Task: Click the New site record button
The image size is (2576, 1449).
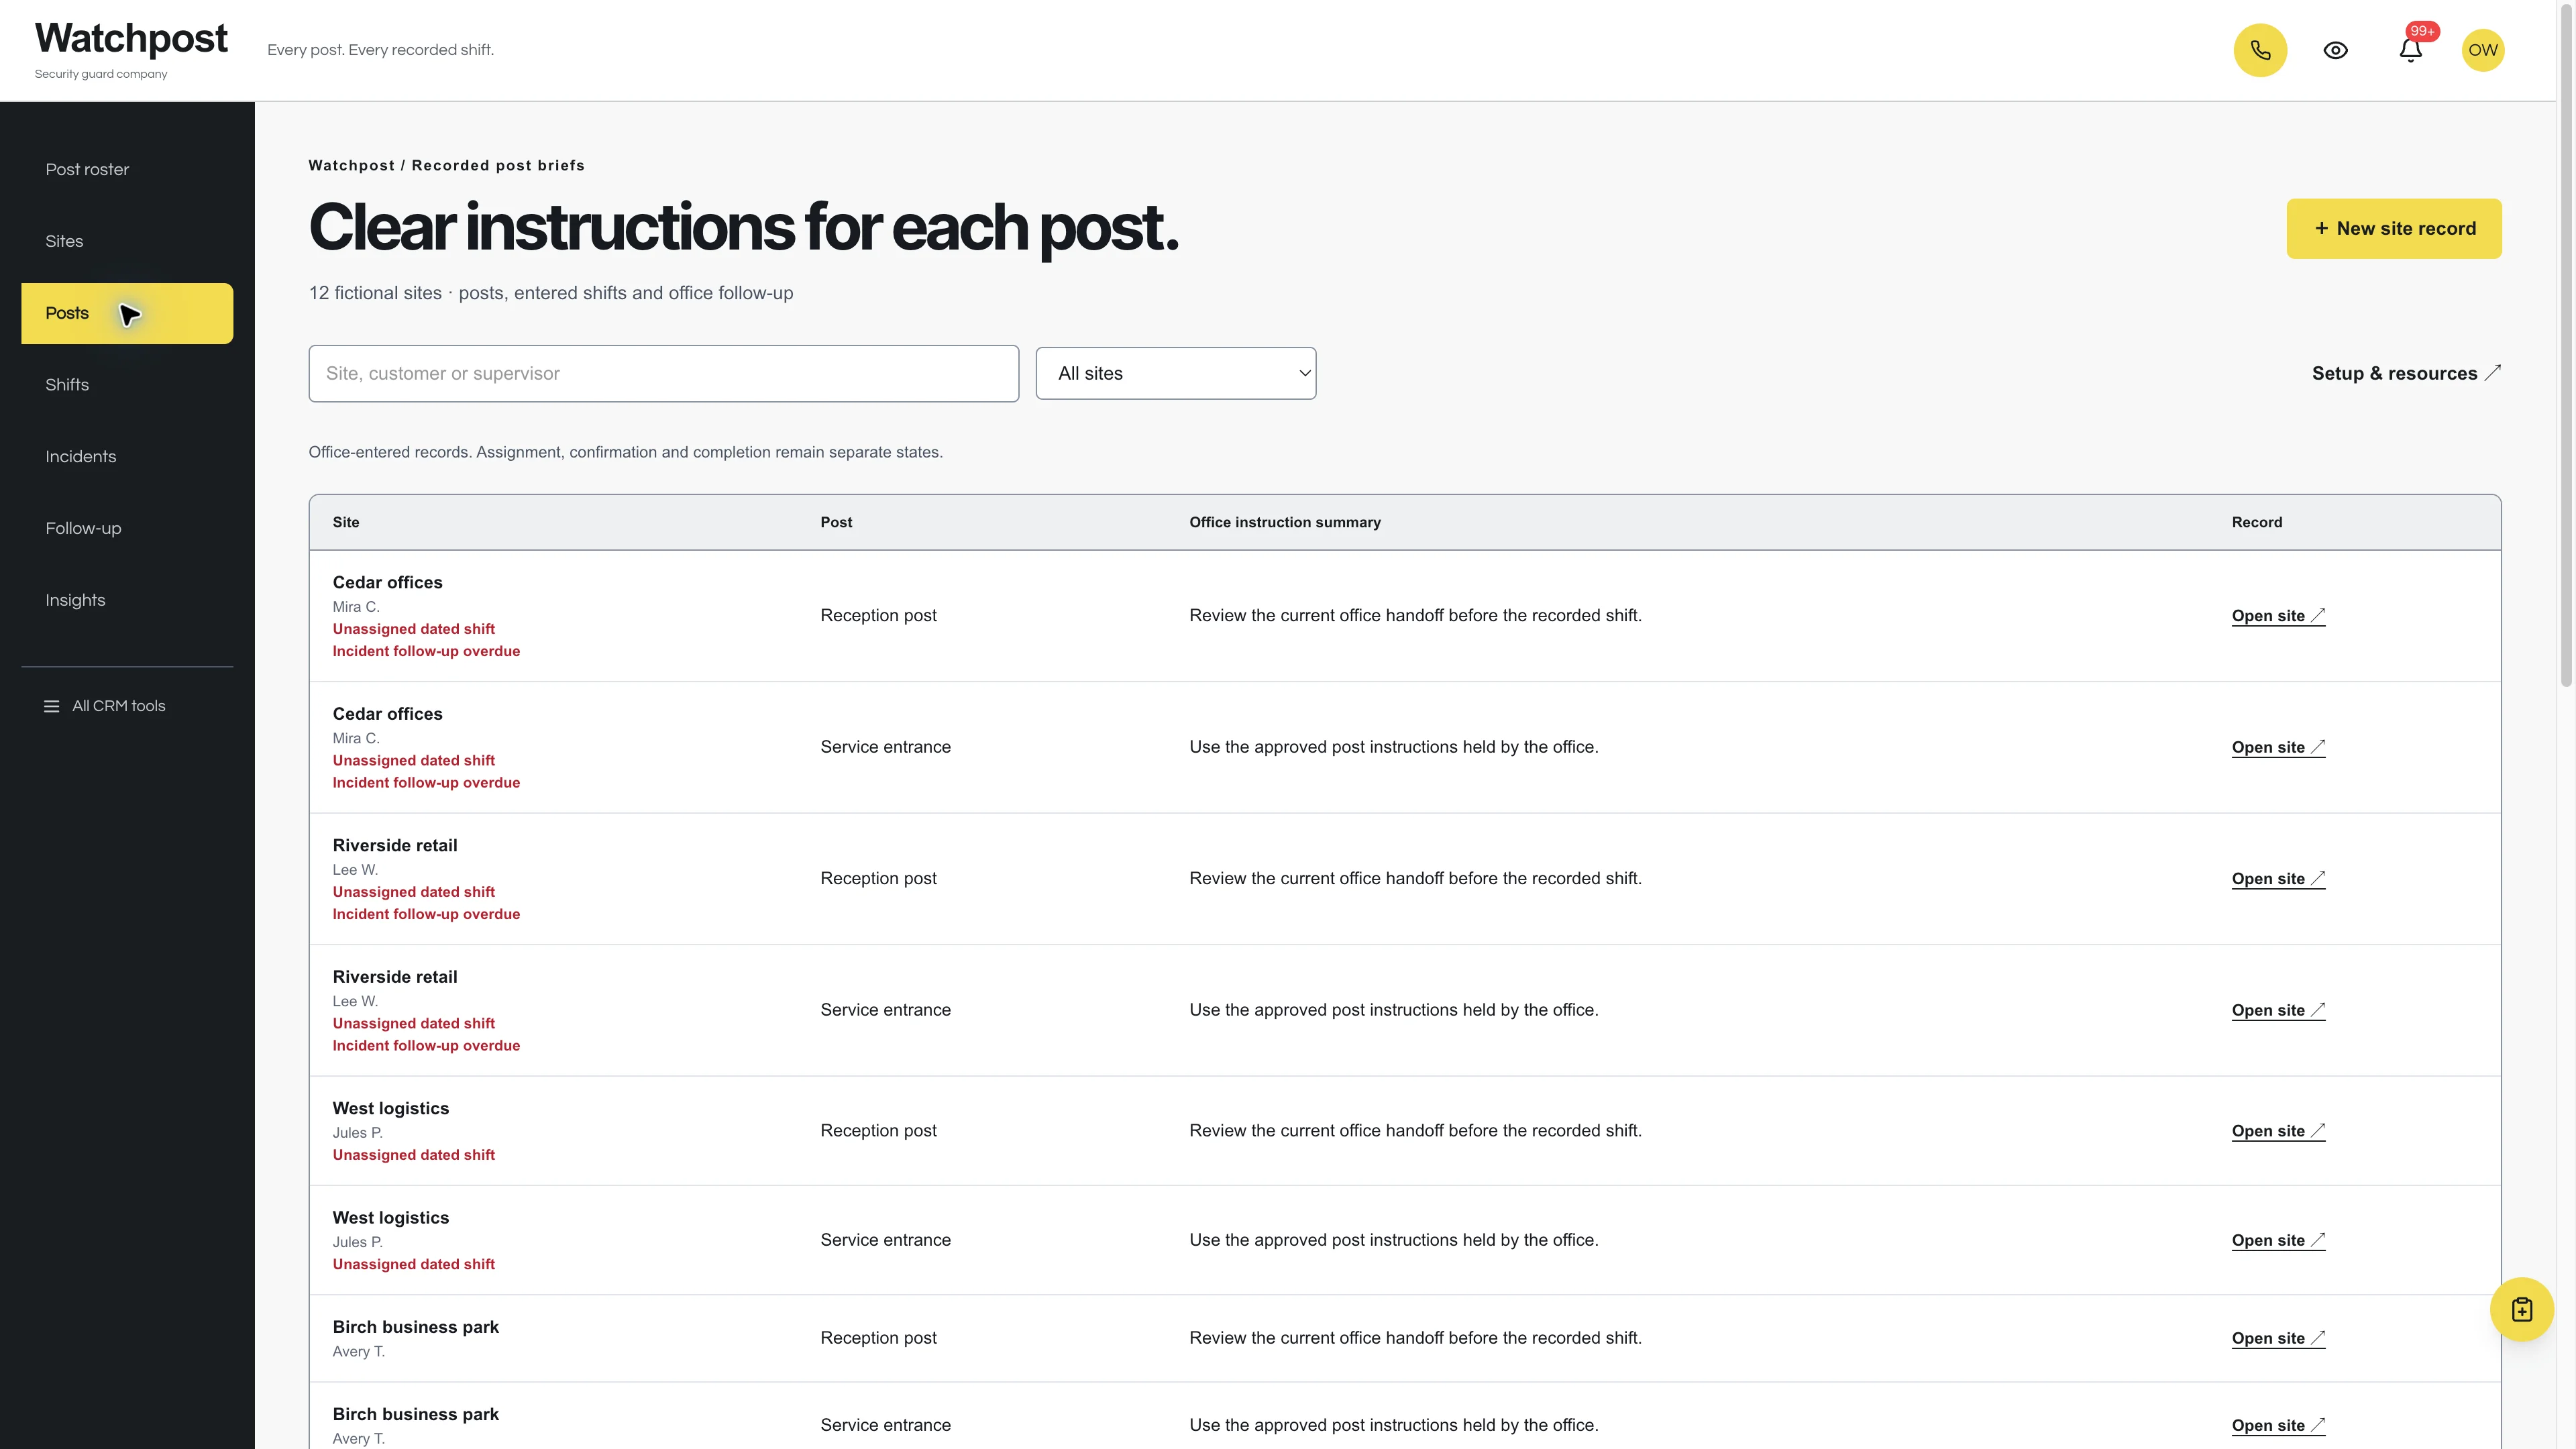Action: [2393, 228]
